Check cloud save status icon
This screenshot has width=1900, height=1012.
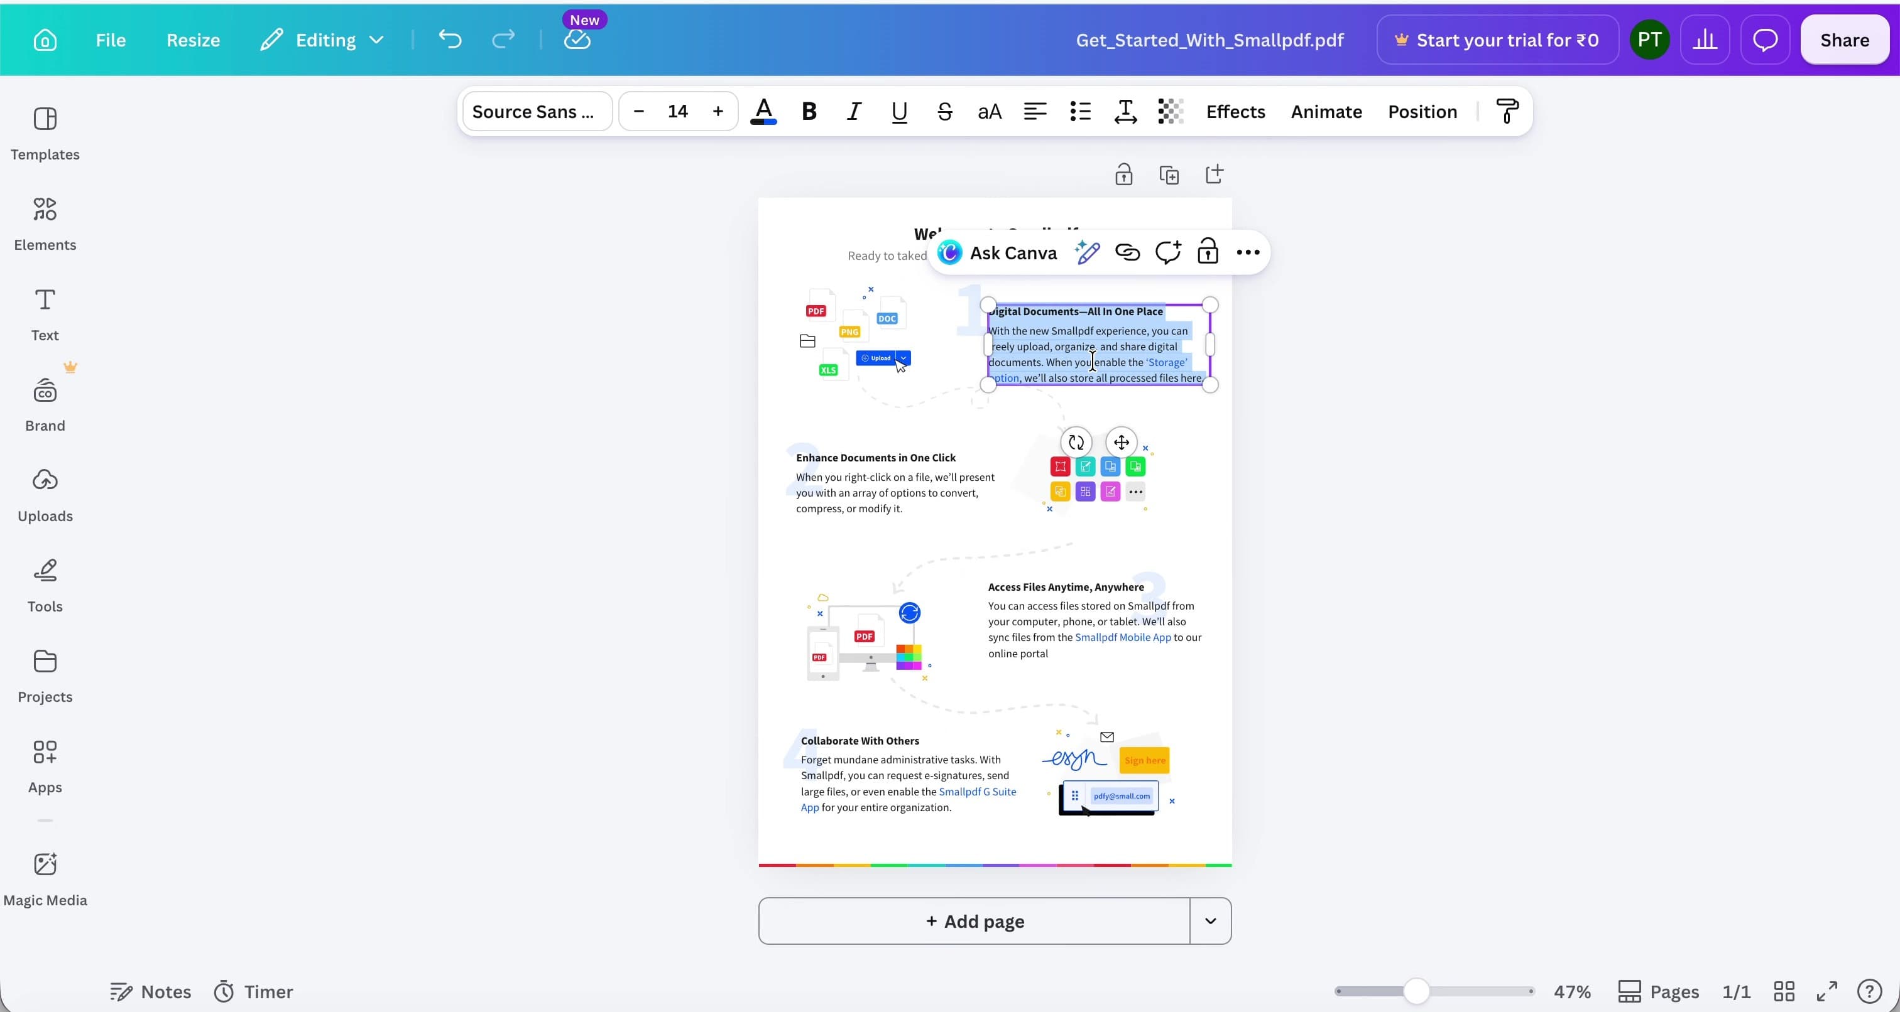pos(577,40)
